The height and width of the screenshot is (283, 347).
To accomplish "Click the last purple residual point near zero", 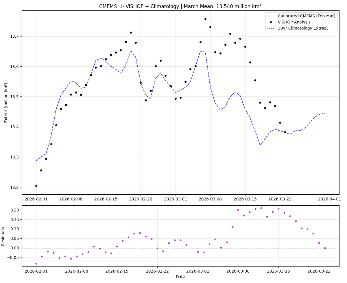I will tap(325, 248).
